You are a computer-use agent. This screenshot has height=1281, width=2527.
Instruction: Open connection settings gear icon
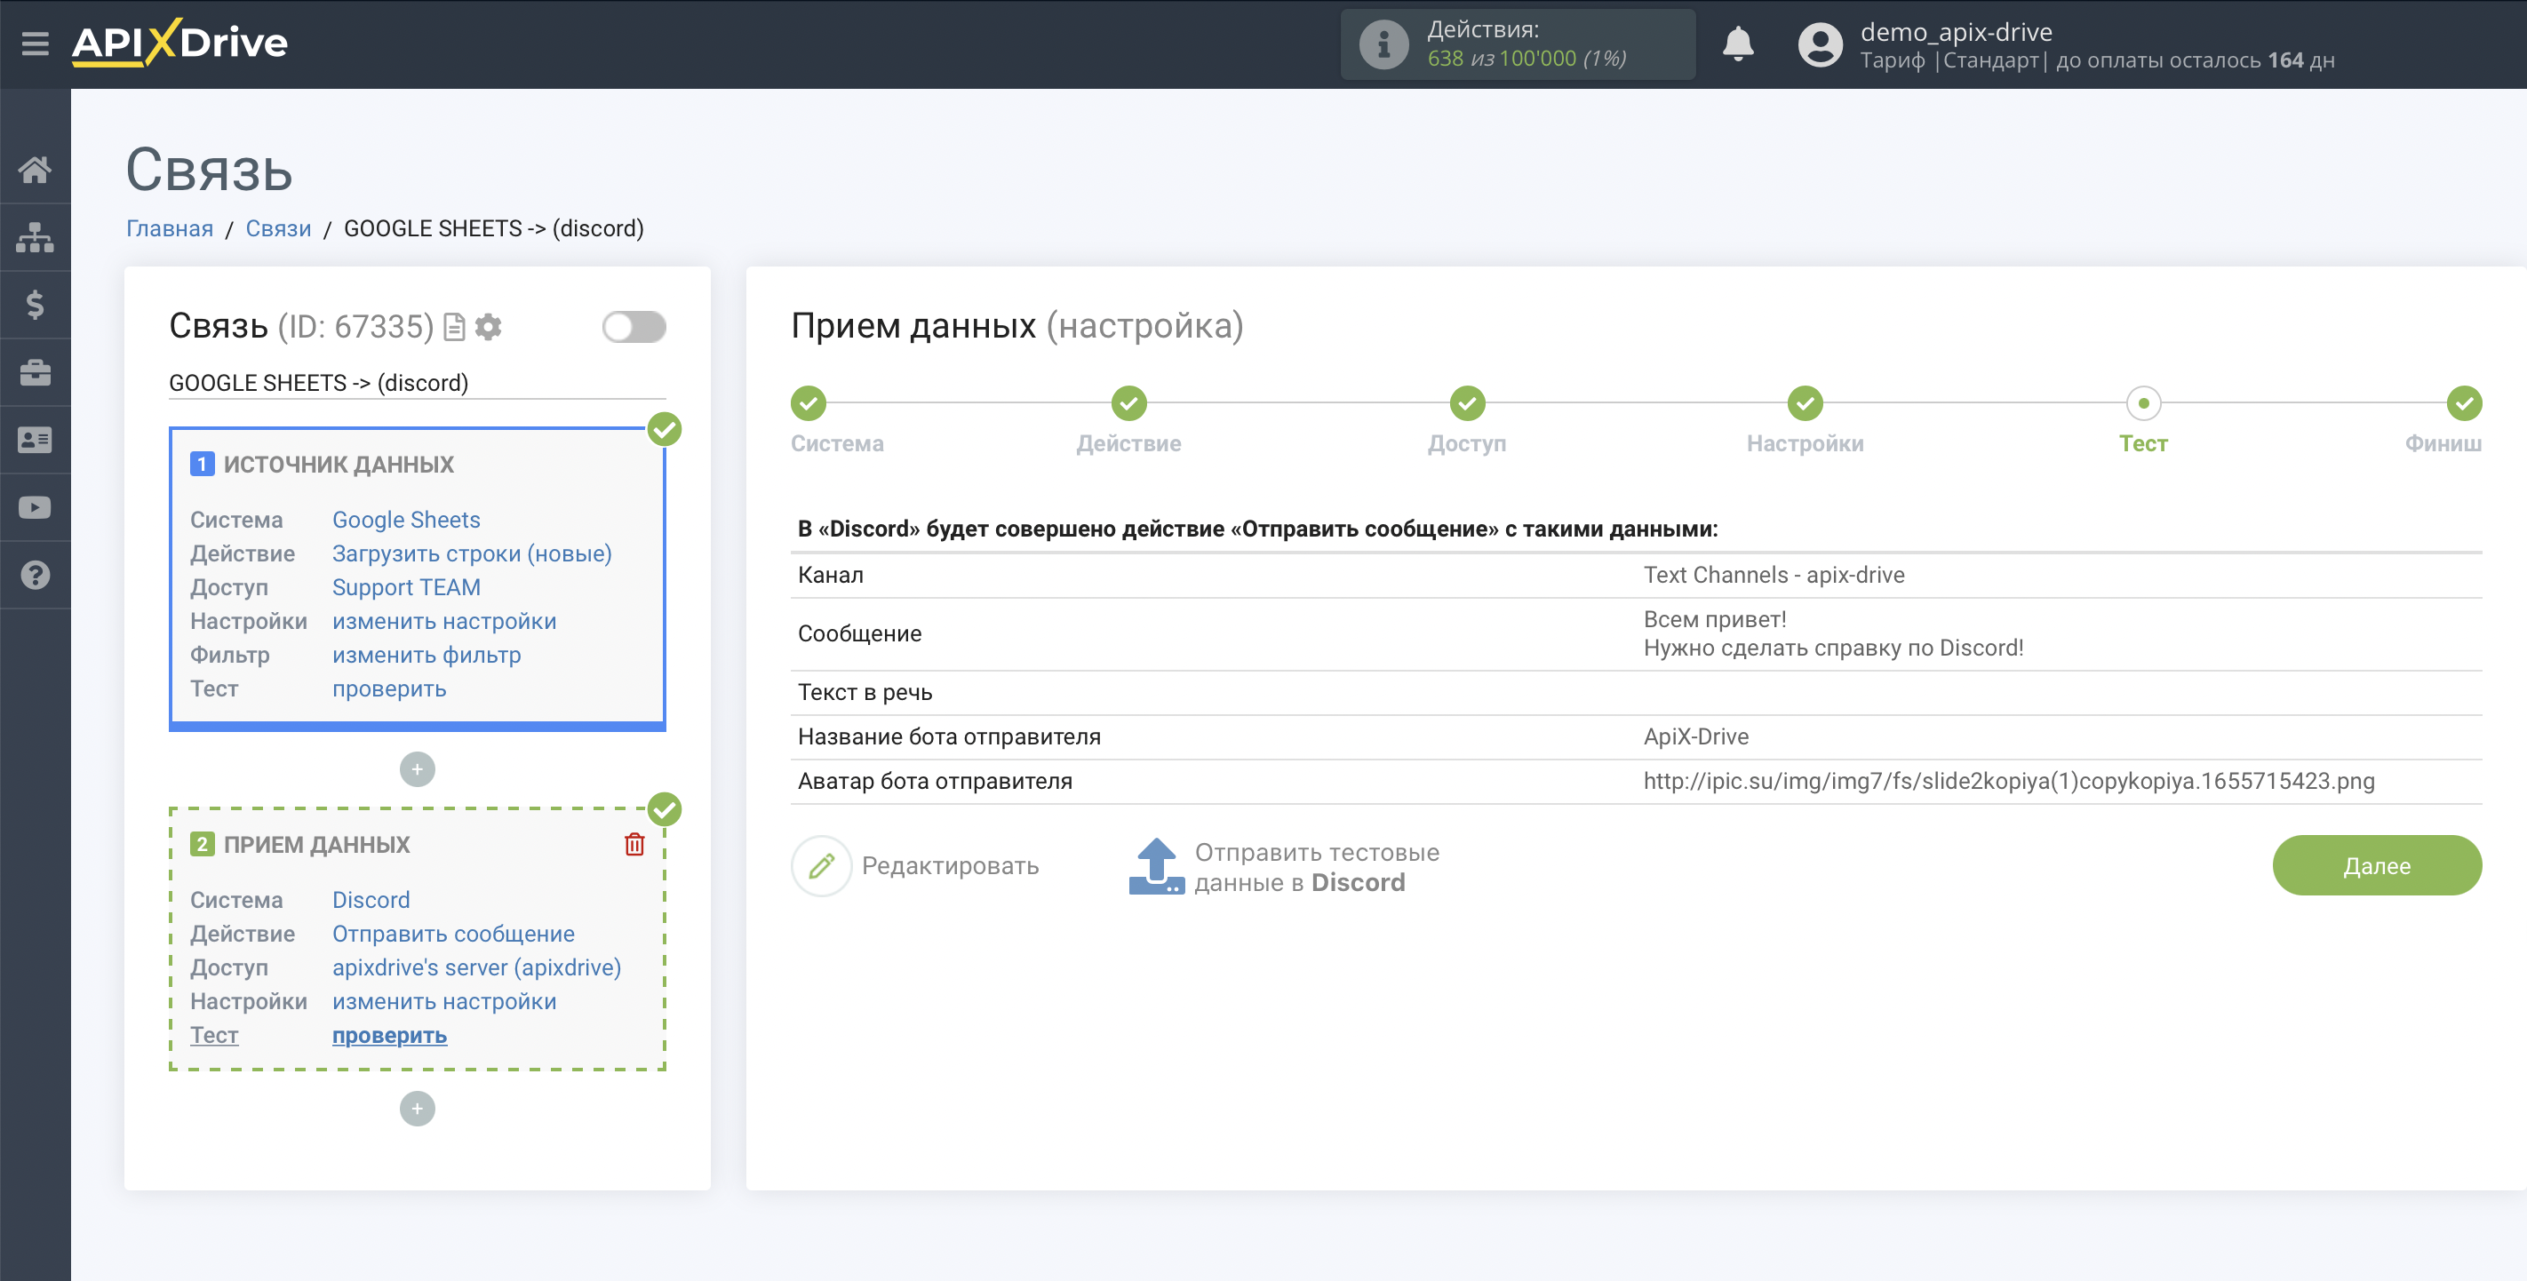(x=488, y=327)
